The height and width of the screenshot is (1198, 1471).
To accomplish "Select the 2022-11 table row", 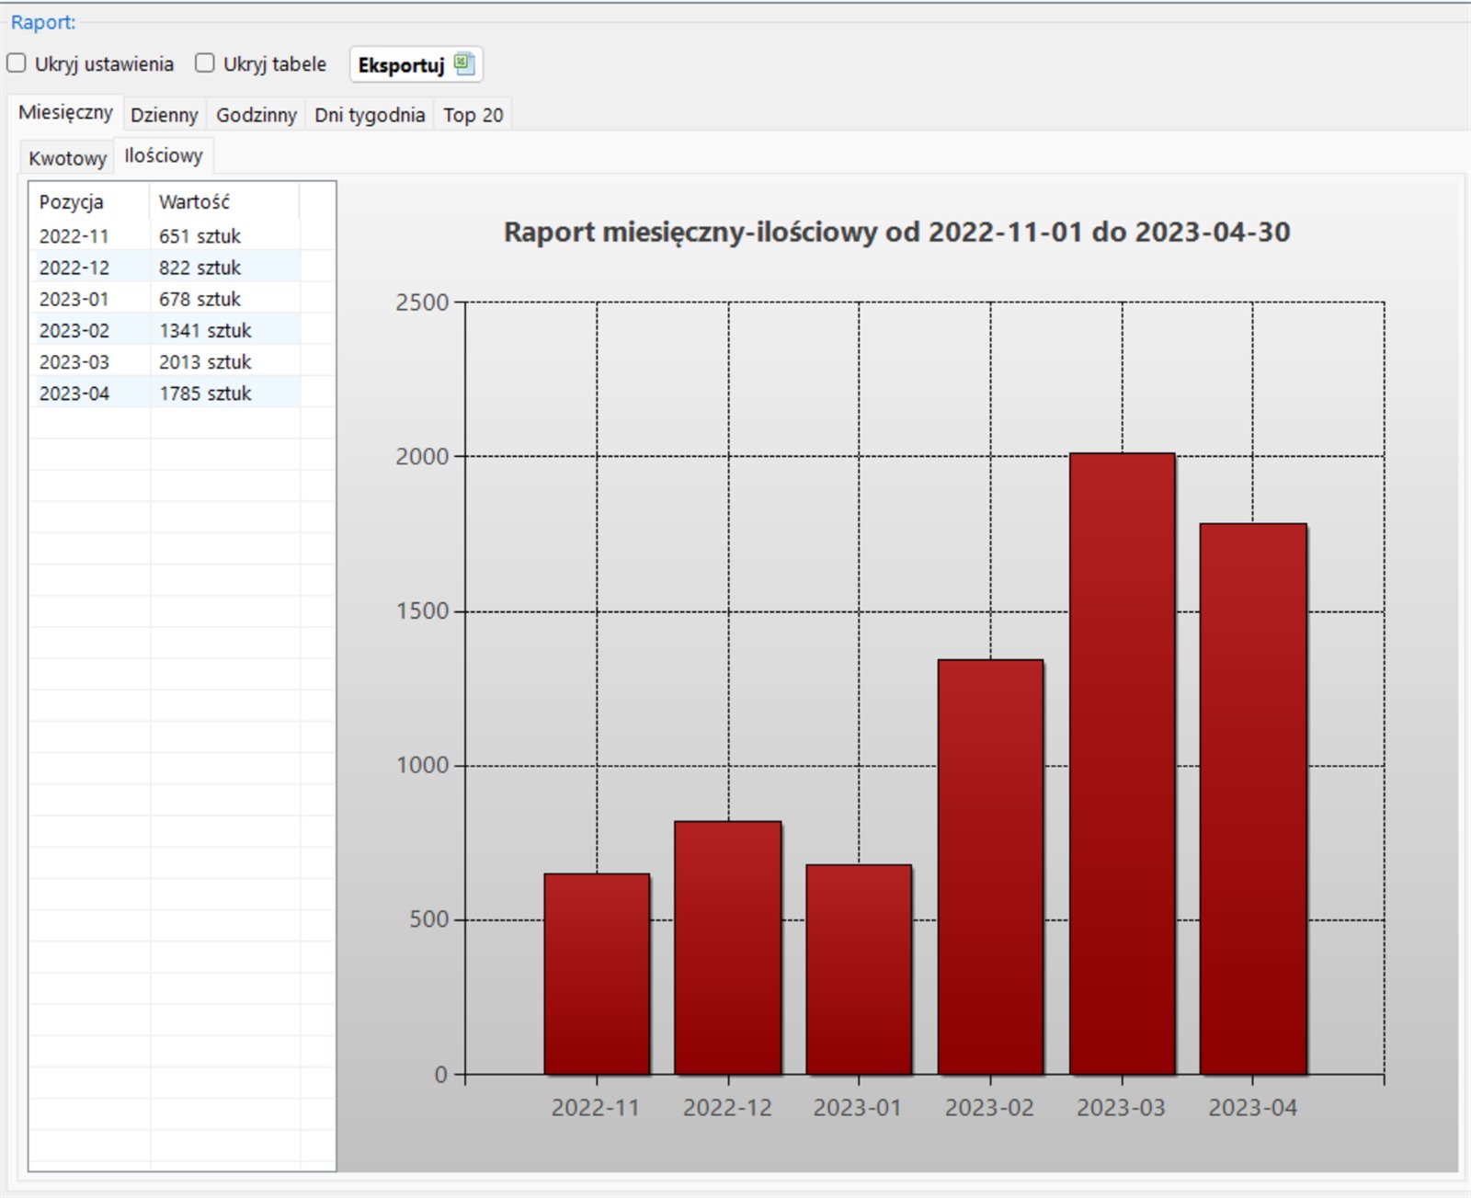I will pyautogui.click(x=74, y=236).
